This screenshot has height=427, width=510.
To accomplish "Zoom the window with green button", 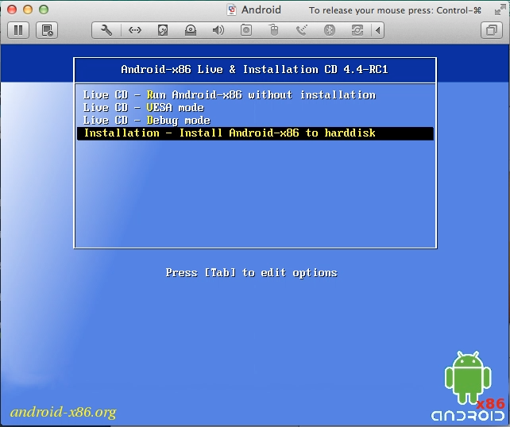I will [x=44, y=10].
